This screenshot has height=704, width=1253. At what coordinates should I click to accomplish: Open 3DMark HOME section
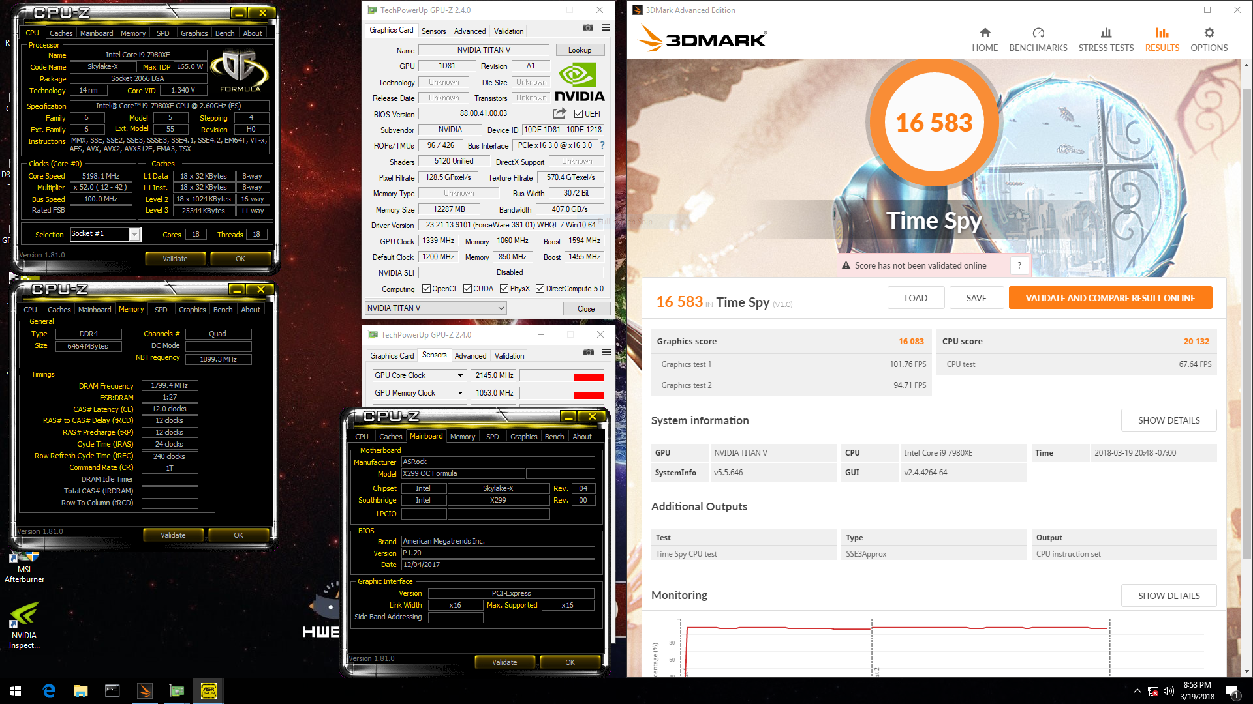point(985,40)
